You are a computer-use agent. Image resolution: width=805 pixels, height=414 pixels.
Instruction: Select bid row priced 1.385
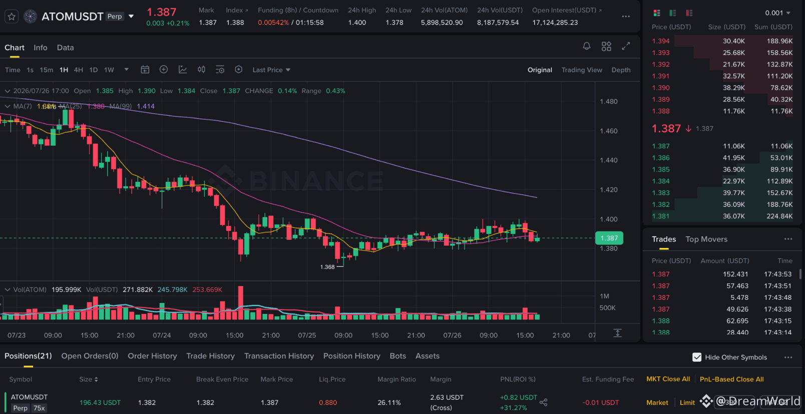coord(722,169)
